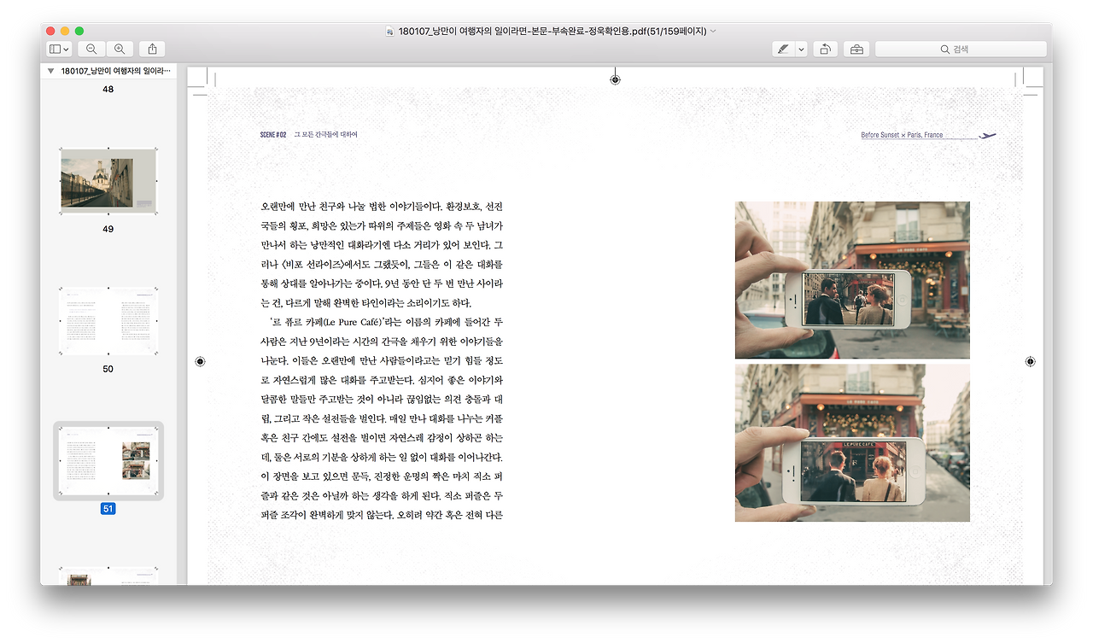Open the Markup toolbox icon
Screen dimensions: 1093x643
click(856, 49)
